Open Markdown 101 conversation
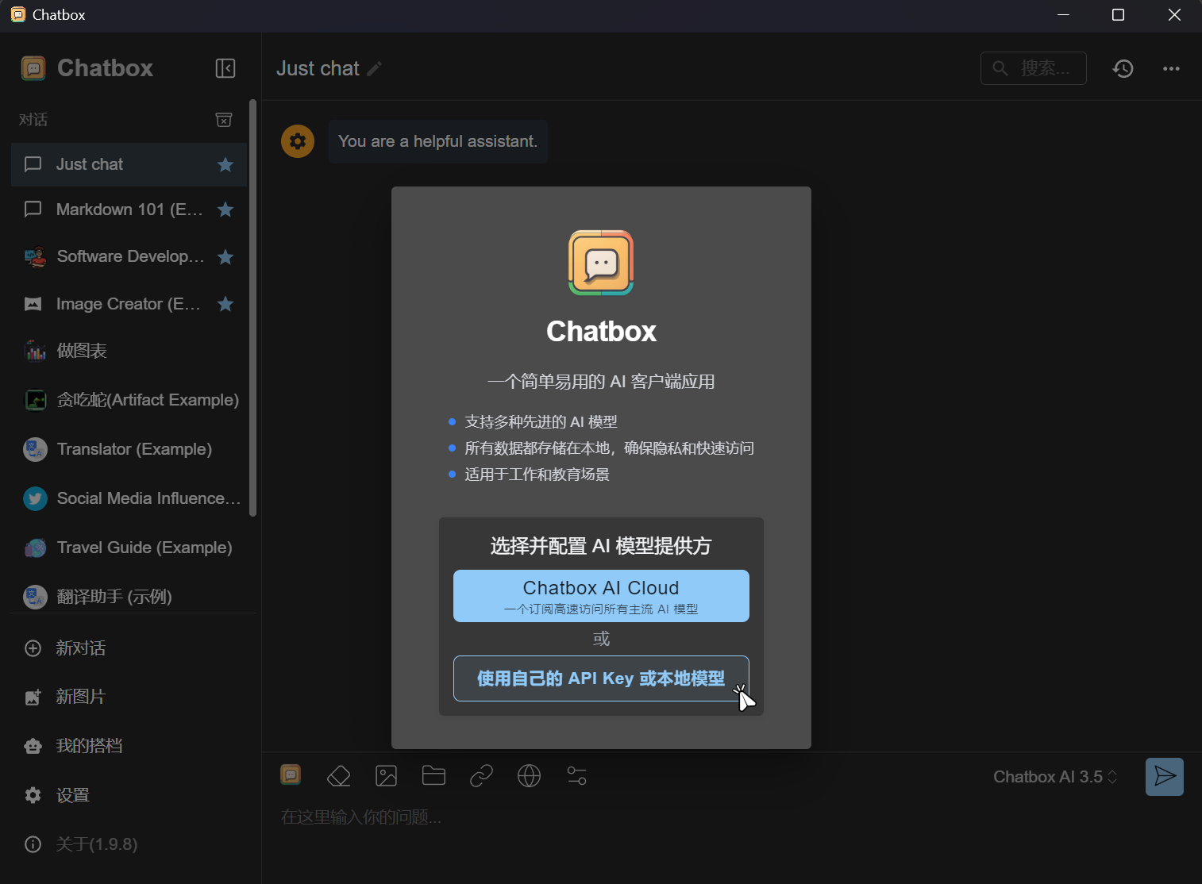This screenshot has width=1202, height=884. click(129, 209)
